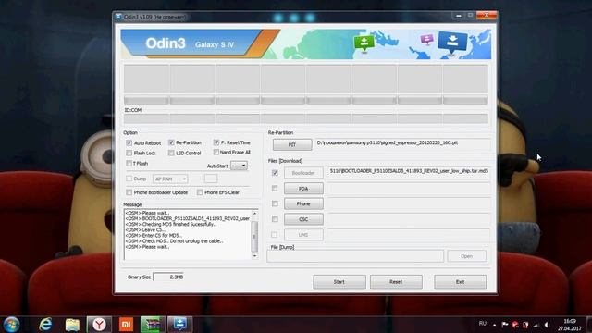Open the Windows Explorer folder icon
Viewport: 592px width, 333px height.
pos(72,325)
